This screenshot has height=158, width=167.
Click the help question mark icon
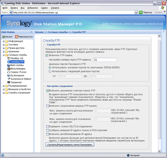pos(164,32)
